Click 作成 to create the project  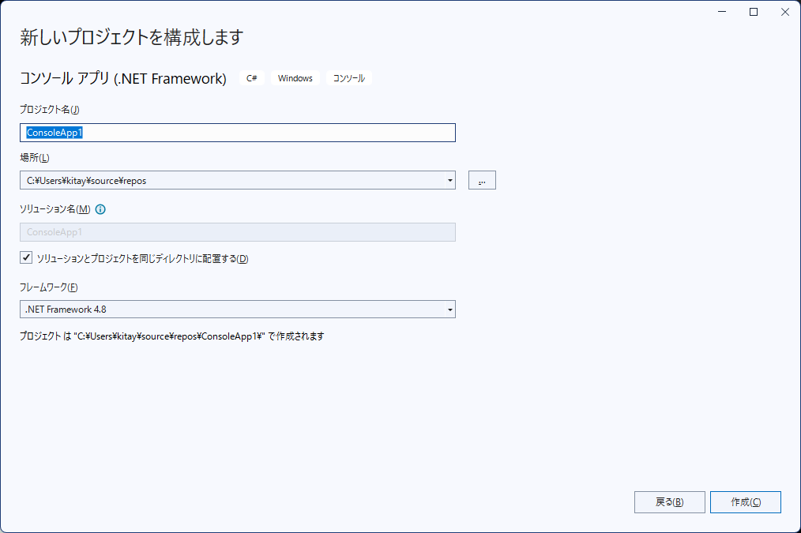pos(745,501)
